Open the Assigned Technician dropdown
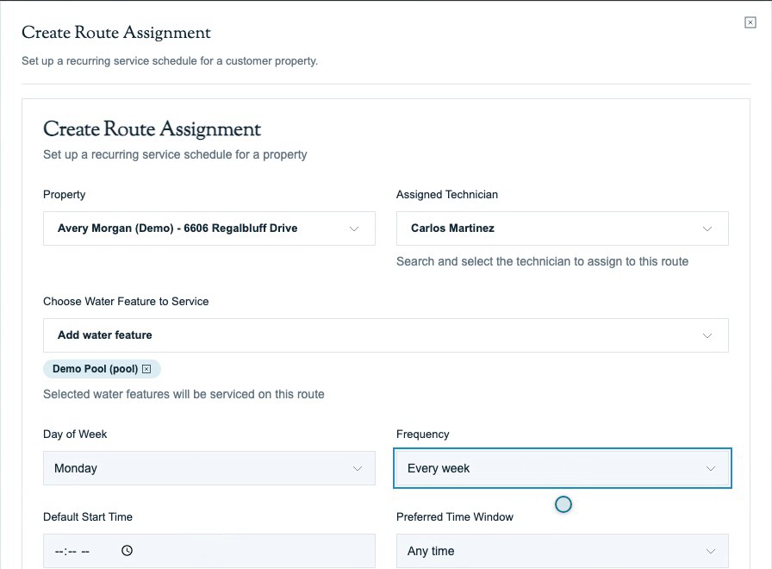This screenshot has height=569, width=772. (x=563, y=228)
